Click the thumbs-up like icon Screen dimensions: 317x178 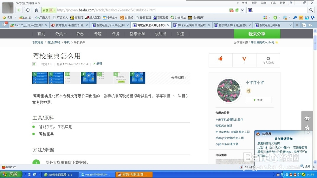[220, 59]
